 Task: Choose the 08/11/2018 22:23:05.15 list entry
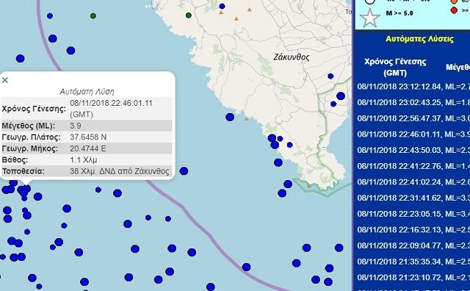413,214
